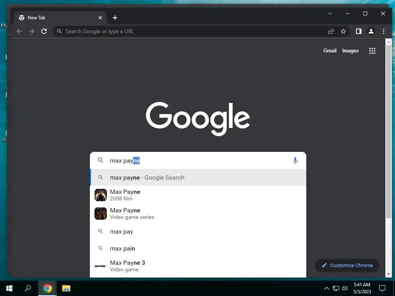This screenshot has width=395, height=296.
Task: Open the Google apps grid
Action: point(372,51)
